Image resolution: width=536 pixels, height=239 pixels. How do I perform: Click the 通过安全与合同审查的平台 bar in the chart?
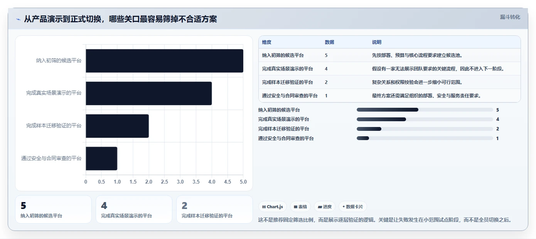coord(101,159)
